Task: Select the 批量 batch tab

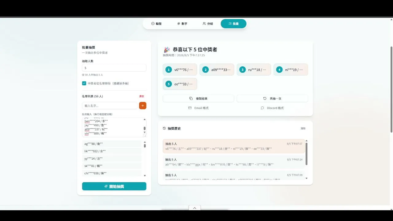Action: [233, 24]
